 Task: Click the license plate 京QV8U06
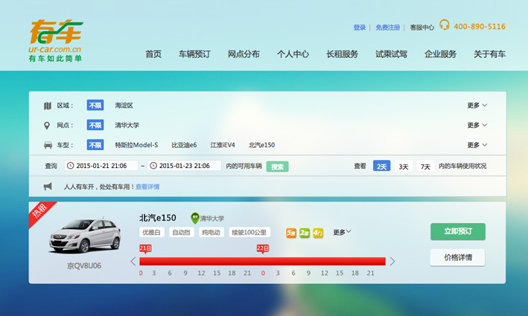84,266
